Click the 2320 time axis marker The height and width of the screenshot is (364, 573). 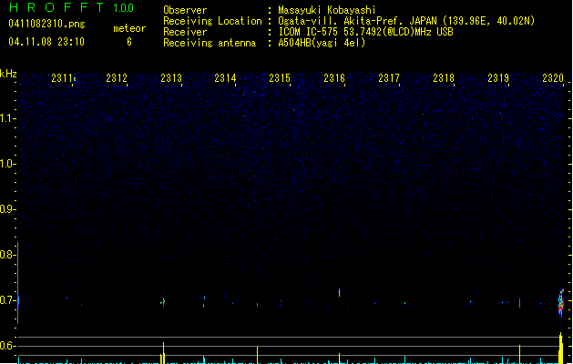(553, 78)
